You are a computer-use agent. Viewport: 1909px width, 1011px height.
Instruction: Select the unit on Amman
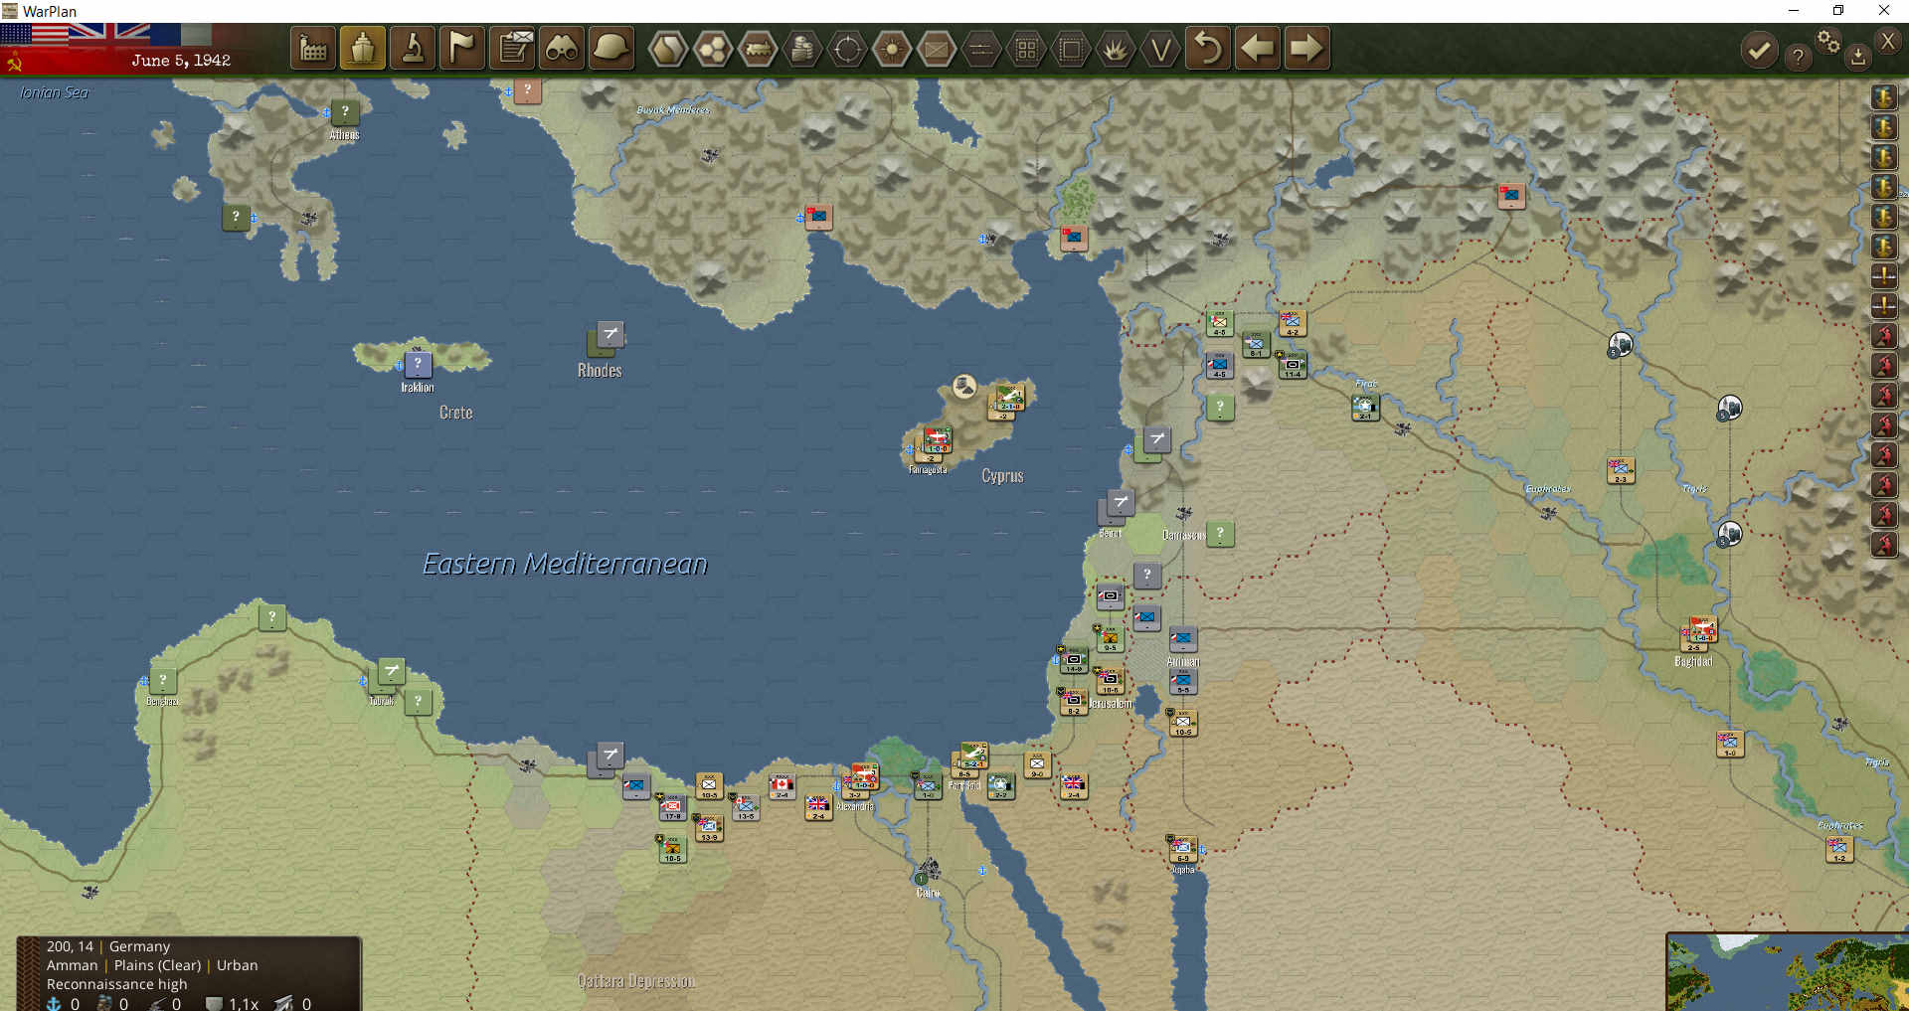[1182, 639]
